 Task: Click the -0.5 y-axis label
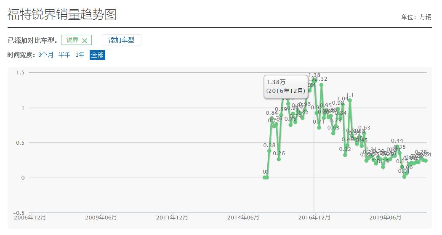[x=19, y=213]
